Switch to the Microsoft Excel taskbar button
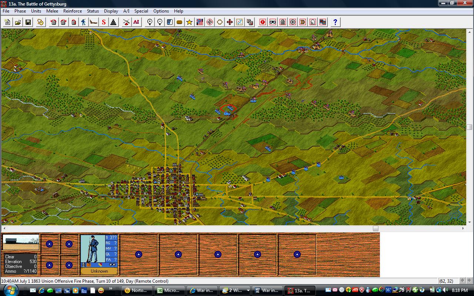The height and width of the screenshot is (296, 474). tap(170, 290)
